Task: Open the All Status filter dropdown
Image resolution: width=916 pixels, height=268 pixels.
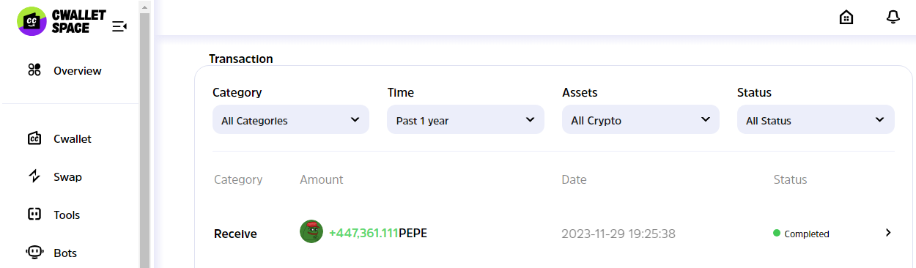Action: (816, 119)
